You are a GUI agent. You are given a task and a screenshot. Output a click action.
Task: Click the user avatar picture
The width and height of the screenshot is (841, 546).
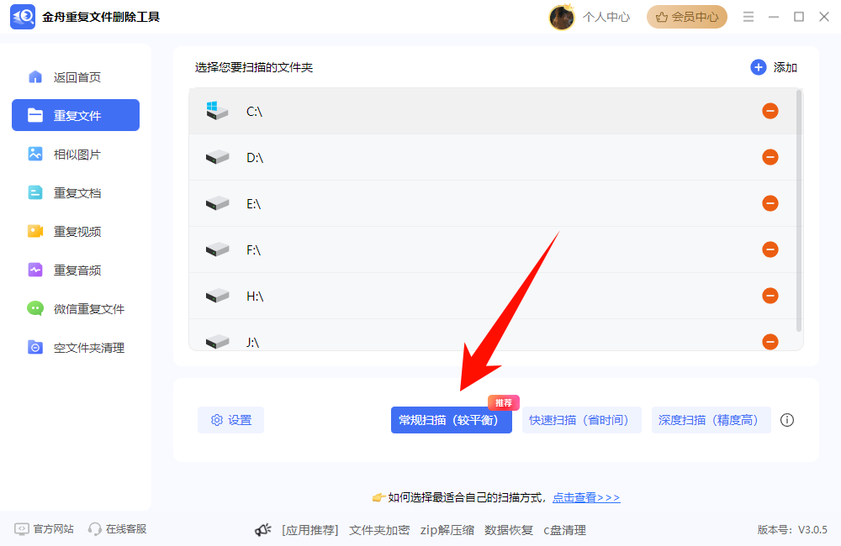coord(562,17)
